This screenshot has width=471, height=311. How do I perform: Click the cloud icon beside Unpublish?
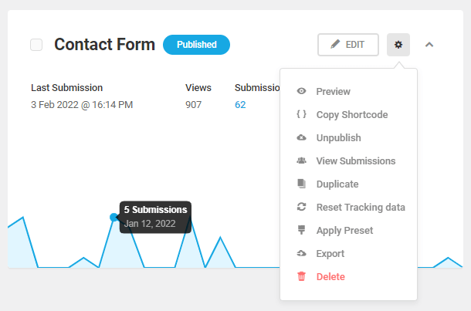click(x=302, y=137)
